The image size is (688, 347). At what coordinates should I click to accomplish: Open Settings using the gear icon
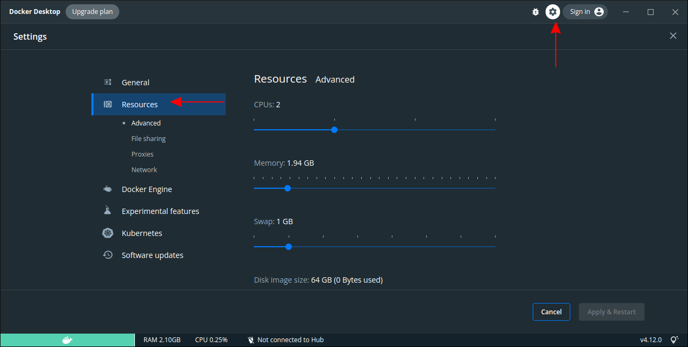click(553, 11)
